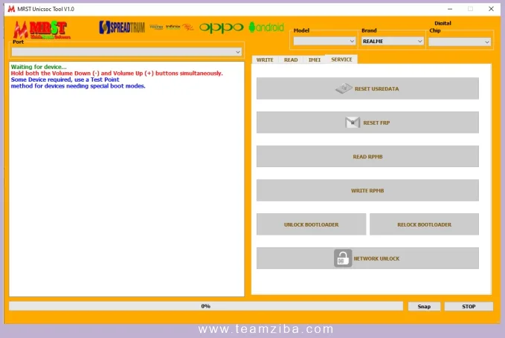Click the MRST app icon in title bar

click(11, 9)
